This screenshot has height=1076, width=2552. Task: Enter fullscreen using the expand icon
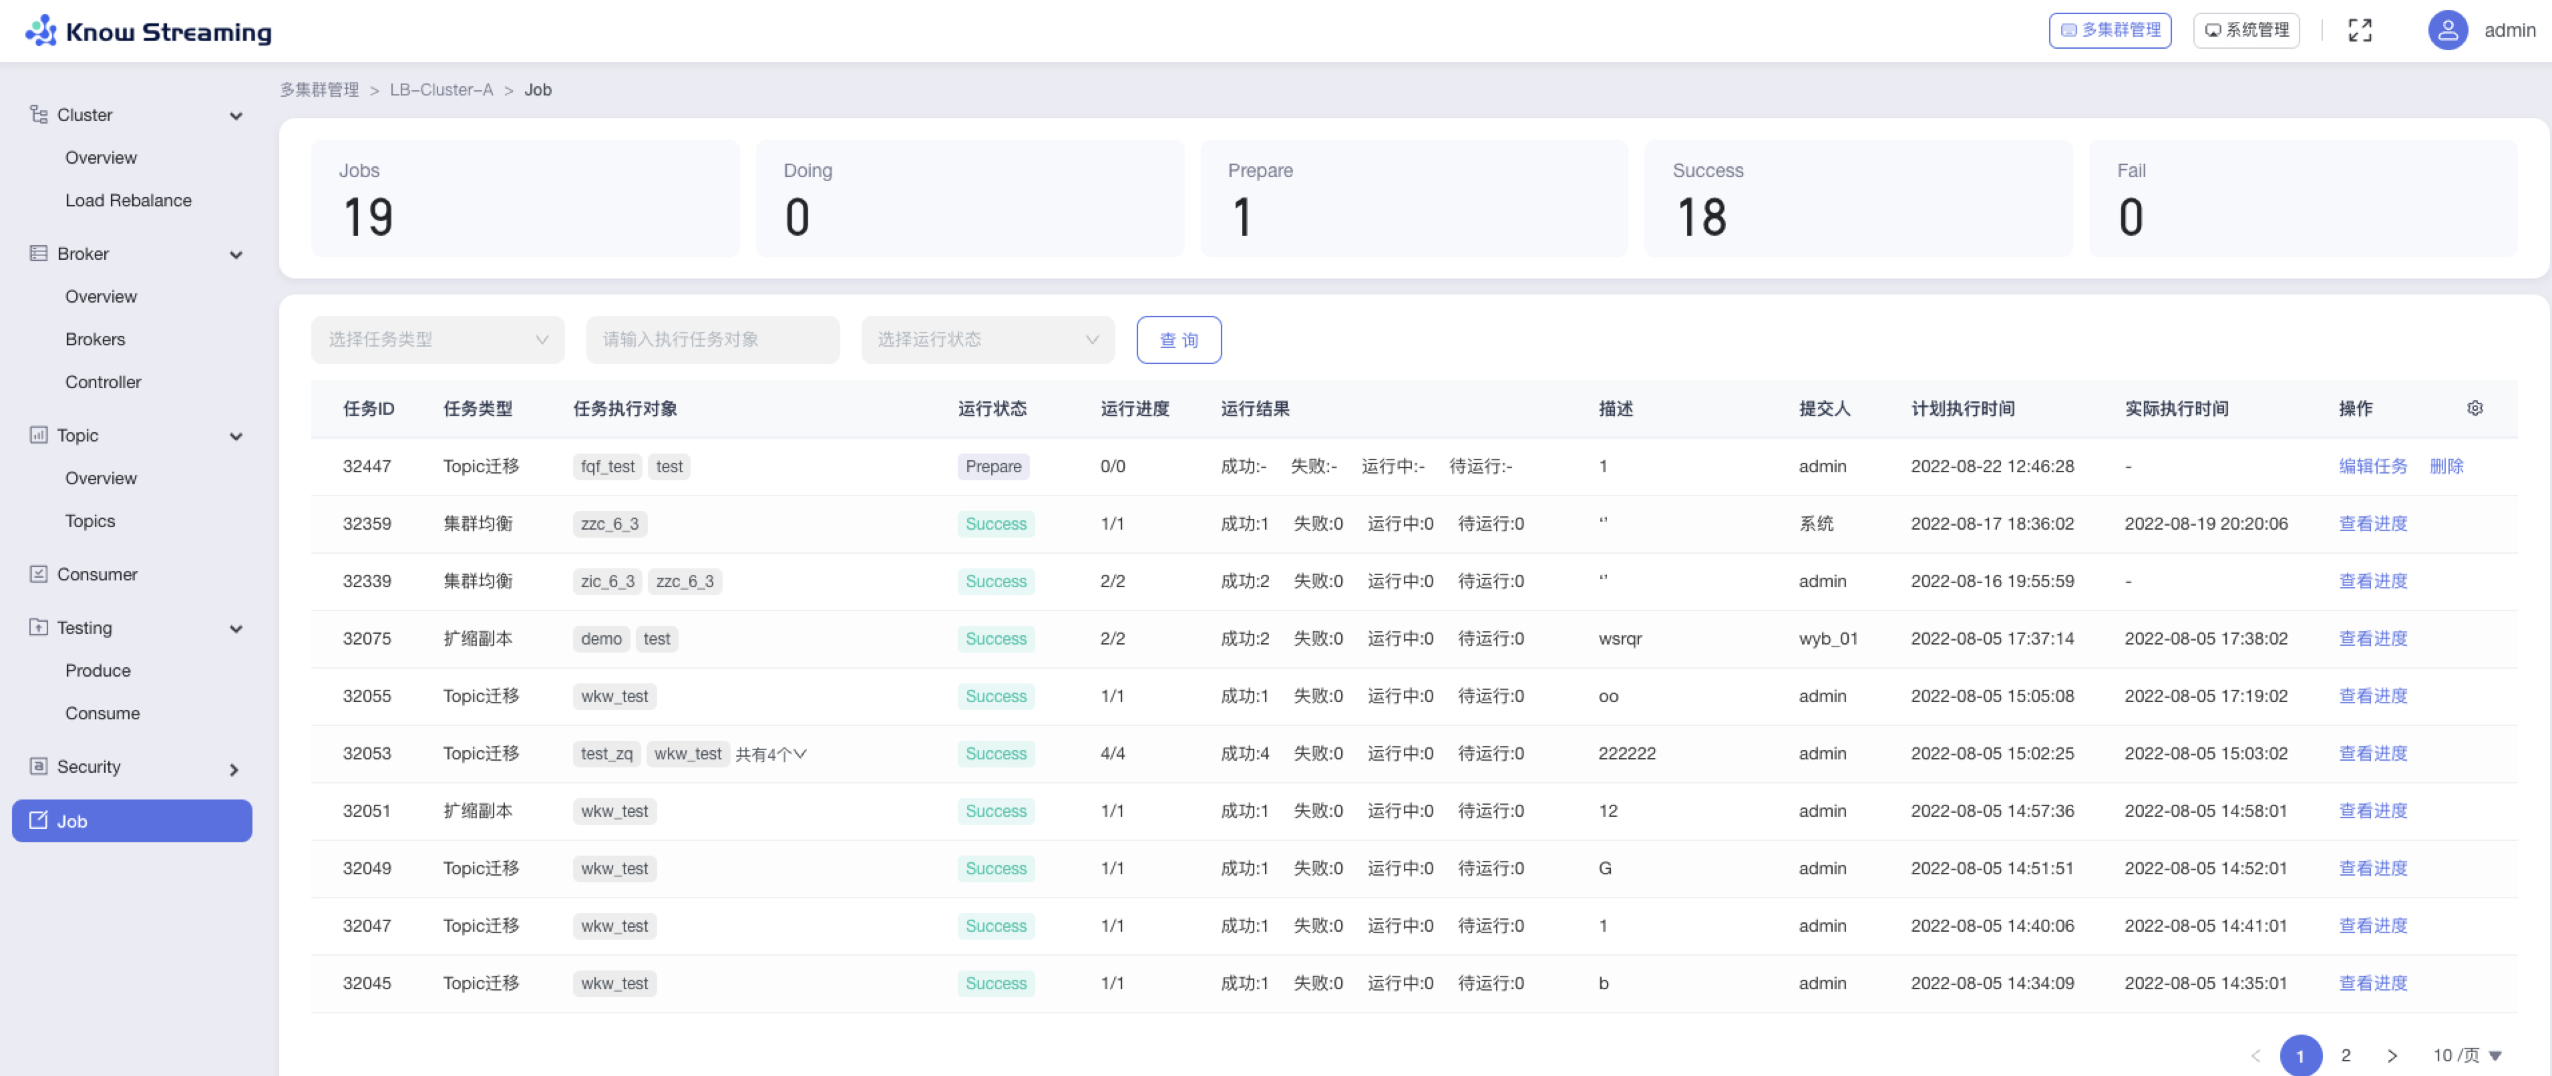click(2361, 30)
